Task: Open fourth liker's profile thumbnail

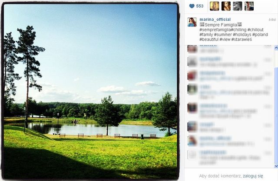Action: [249, 6]
